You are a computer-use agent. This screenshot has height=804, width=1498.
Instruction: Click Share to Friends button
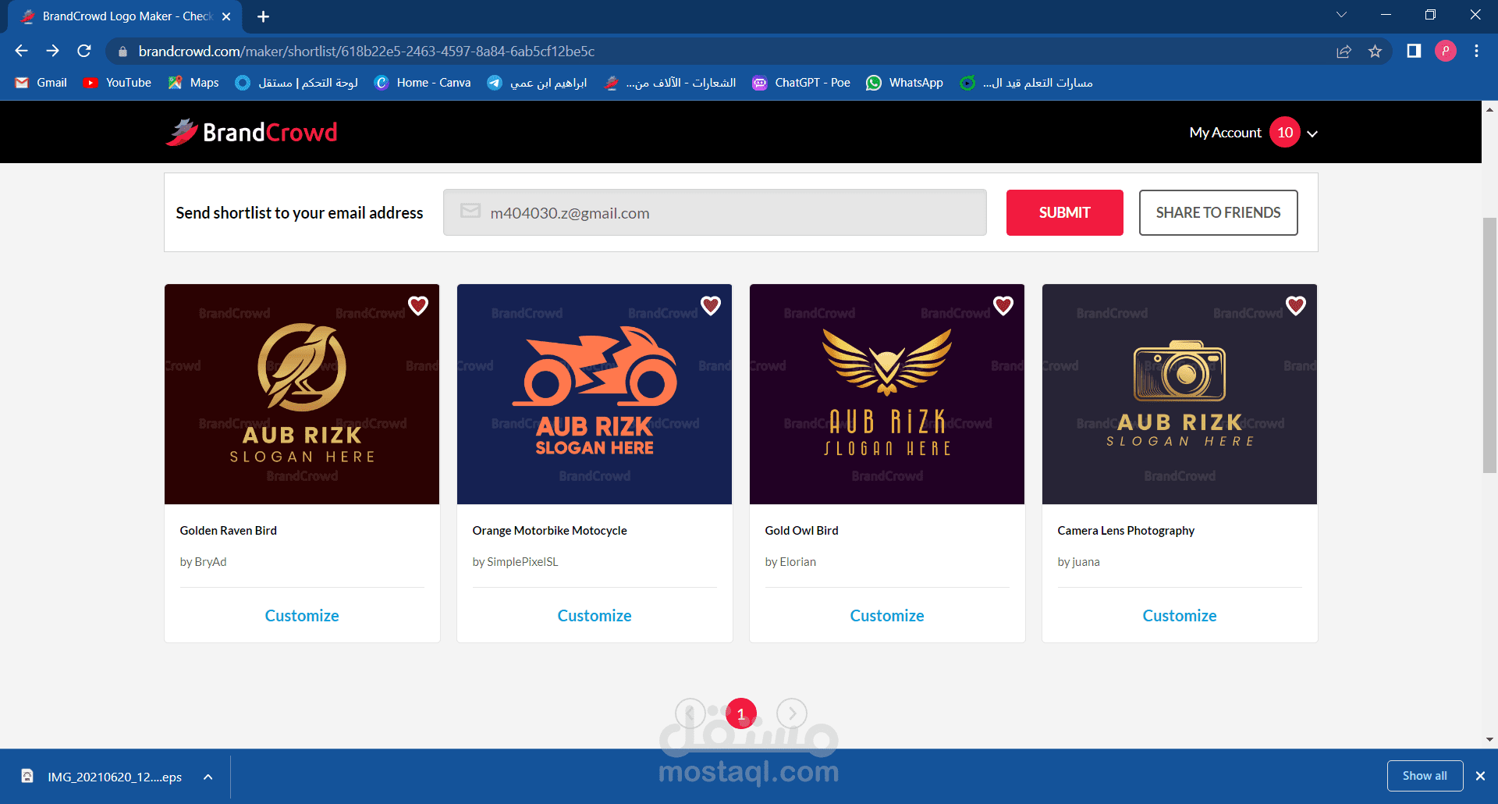pyautogui.click(x=1218, y=212)
